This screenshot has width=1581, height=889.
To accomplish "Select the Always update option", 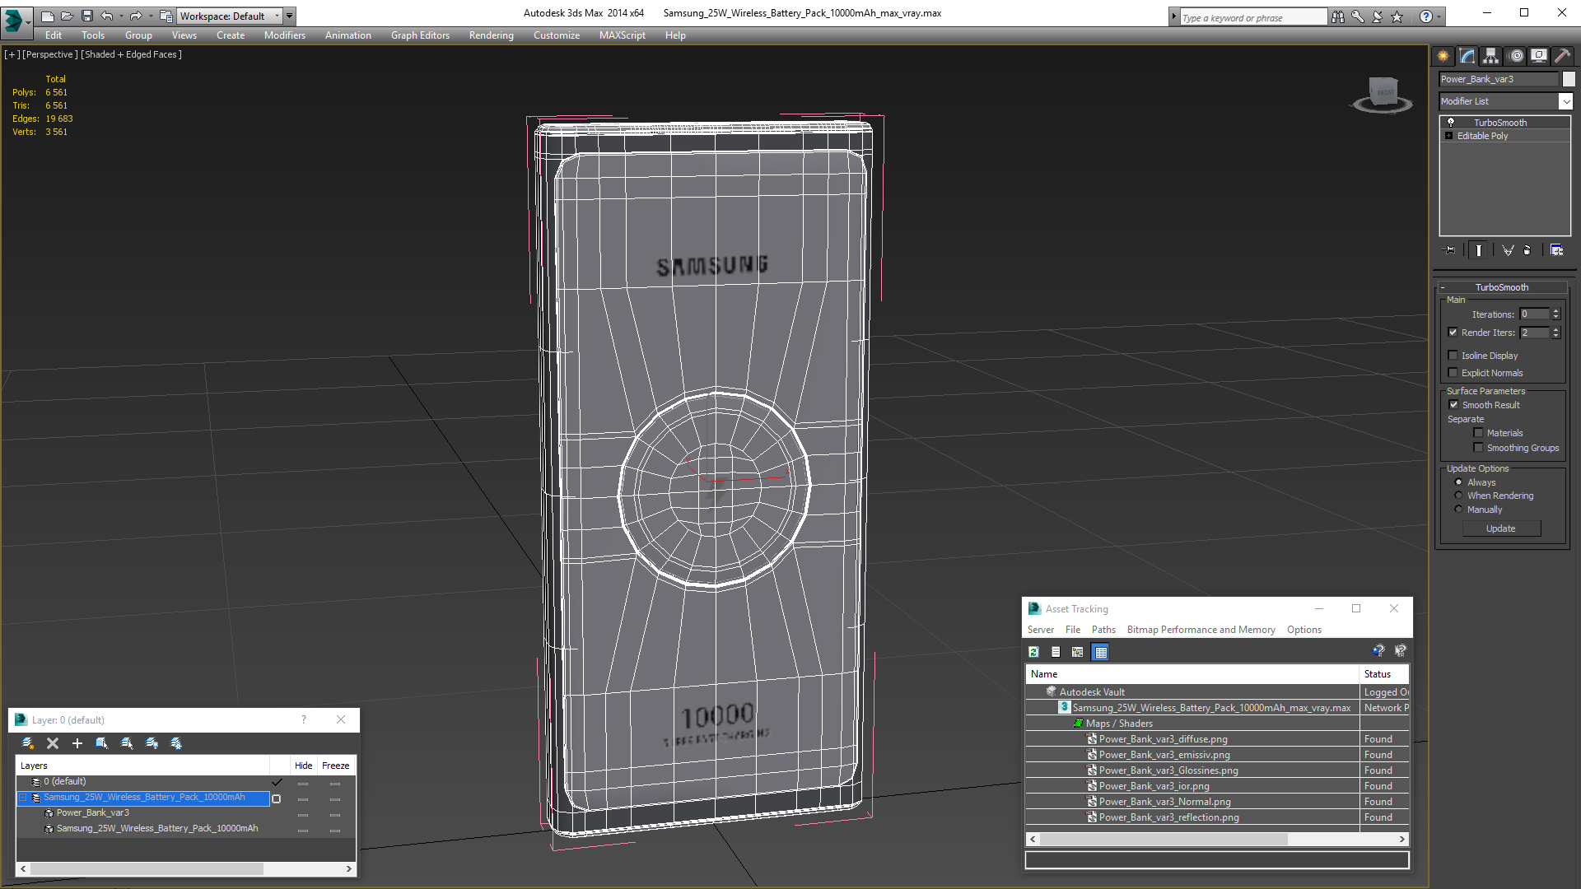I will point(1458,482).
